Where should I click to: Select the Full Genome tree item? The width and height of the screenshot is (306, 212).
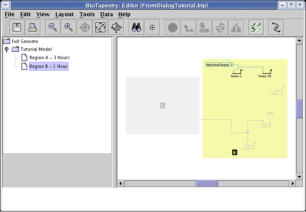pyautogui.click(x=25, y=41)
